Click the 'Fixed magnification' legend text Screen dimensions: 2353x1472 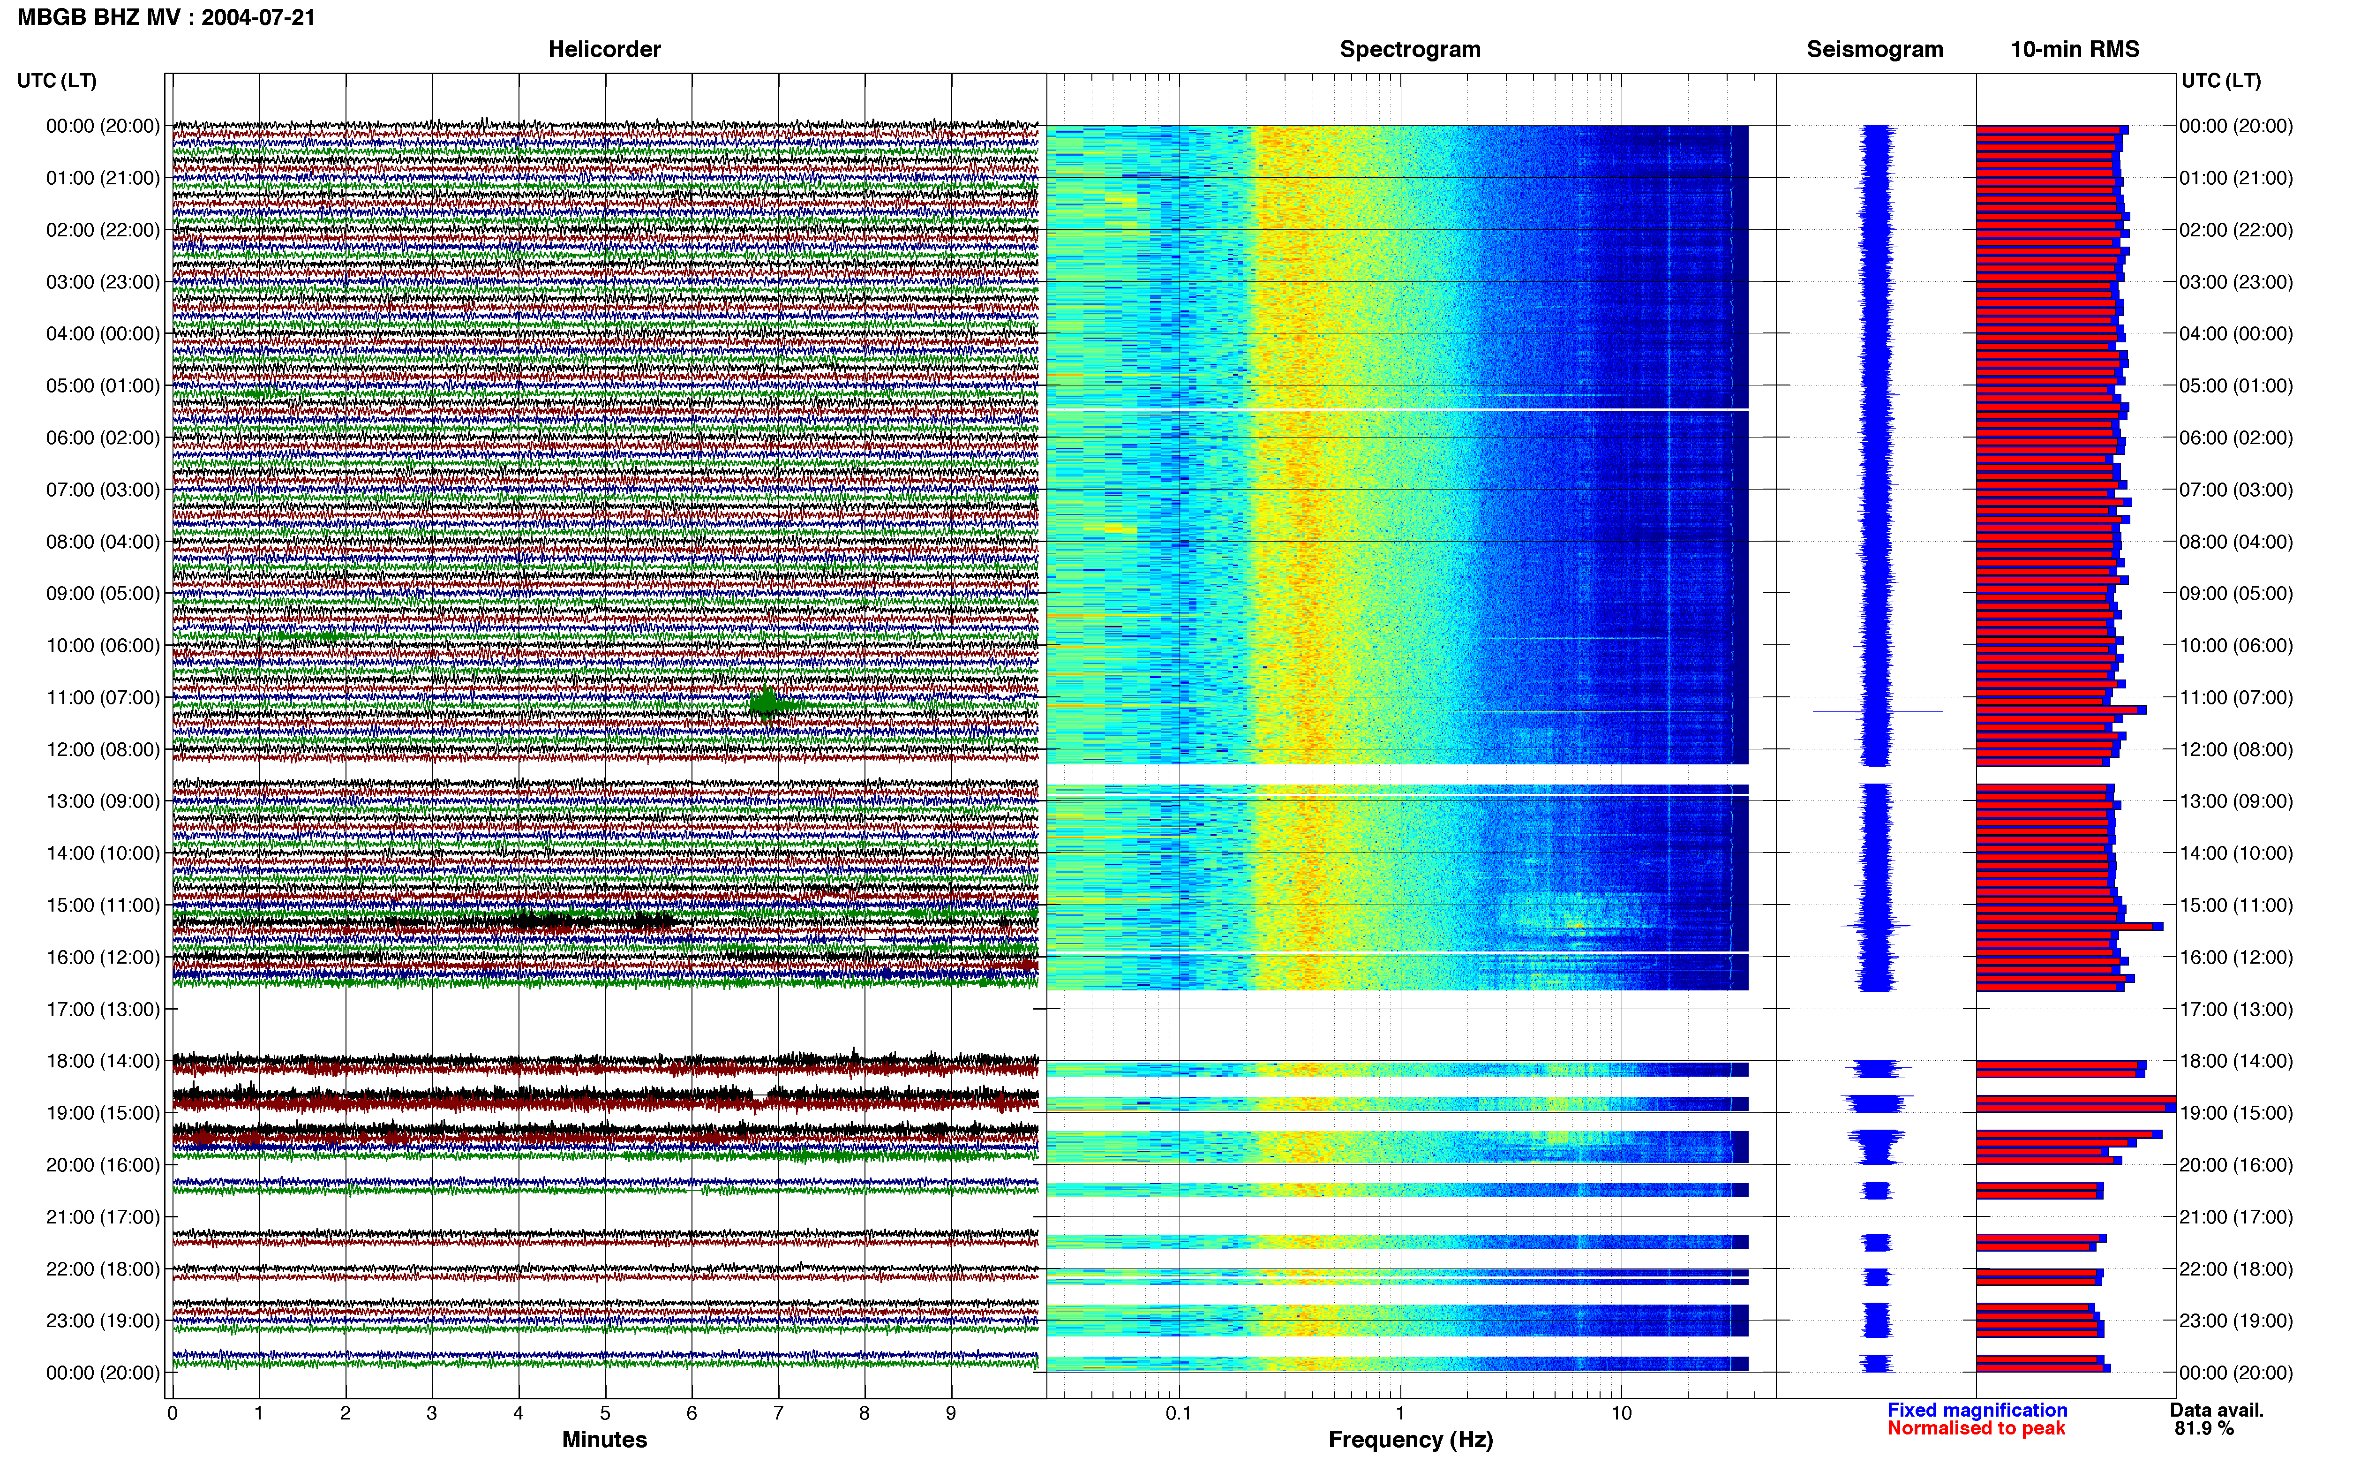tap(1977, 1410)
